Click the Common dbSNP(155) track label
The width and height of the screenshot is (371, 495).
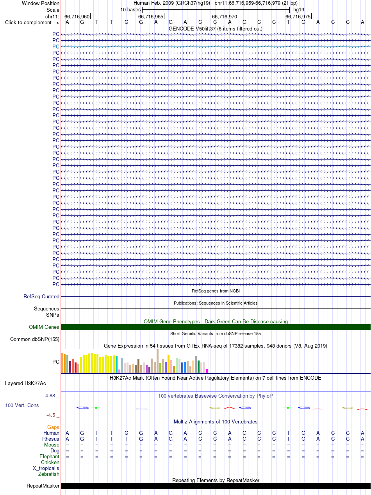(35, 339)
